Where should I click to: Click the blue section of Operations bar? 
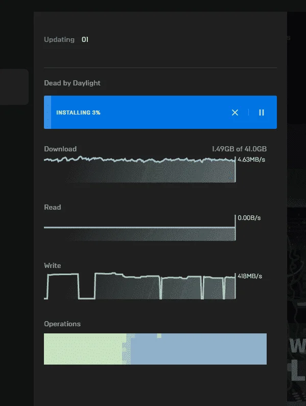(199, 349)
